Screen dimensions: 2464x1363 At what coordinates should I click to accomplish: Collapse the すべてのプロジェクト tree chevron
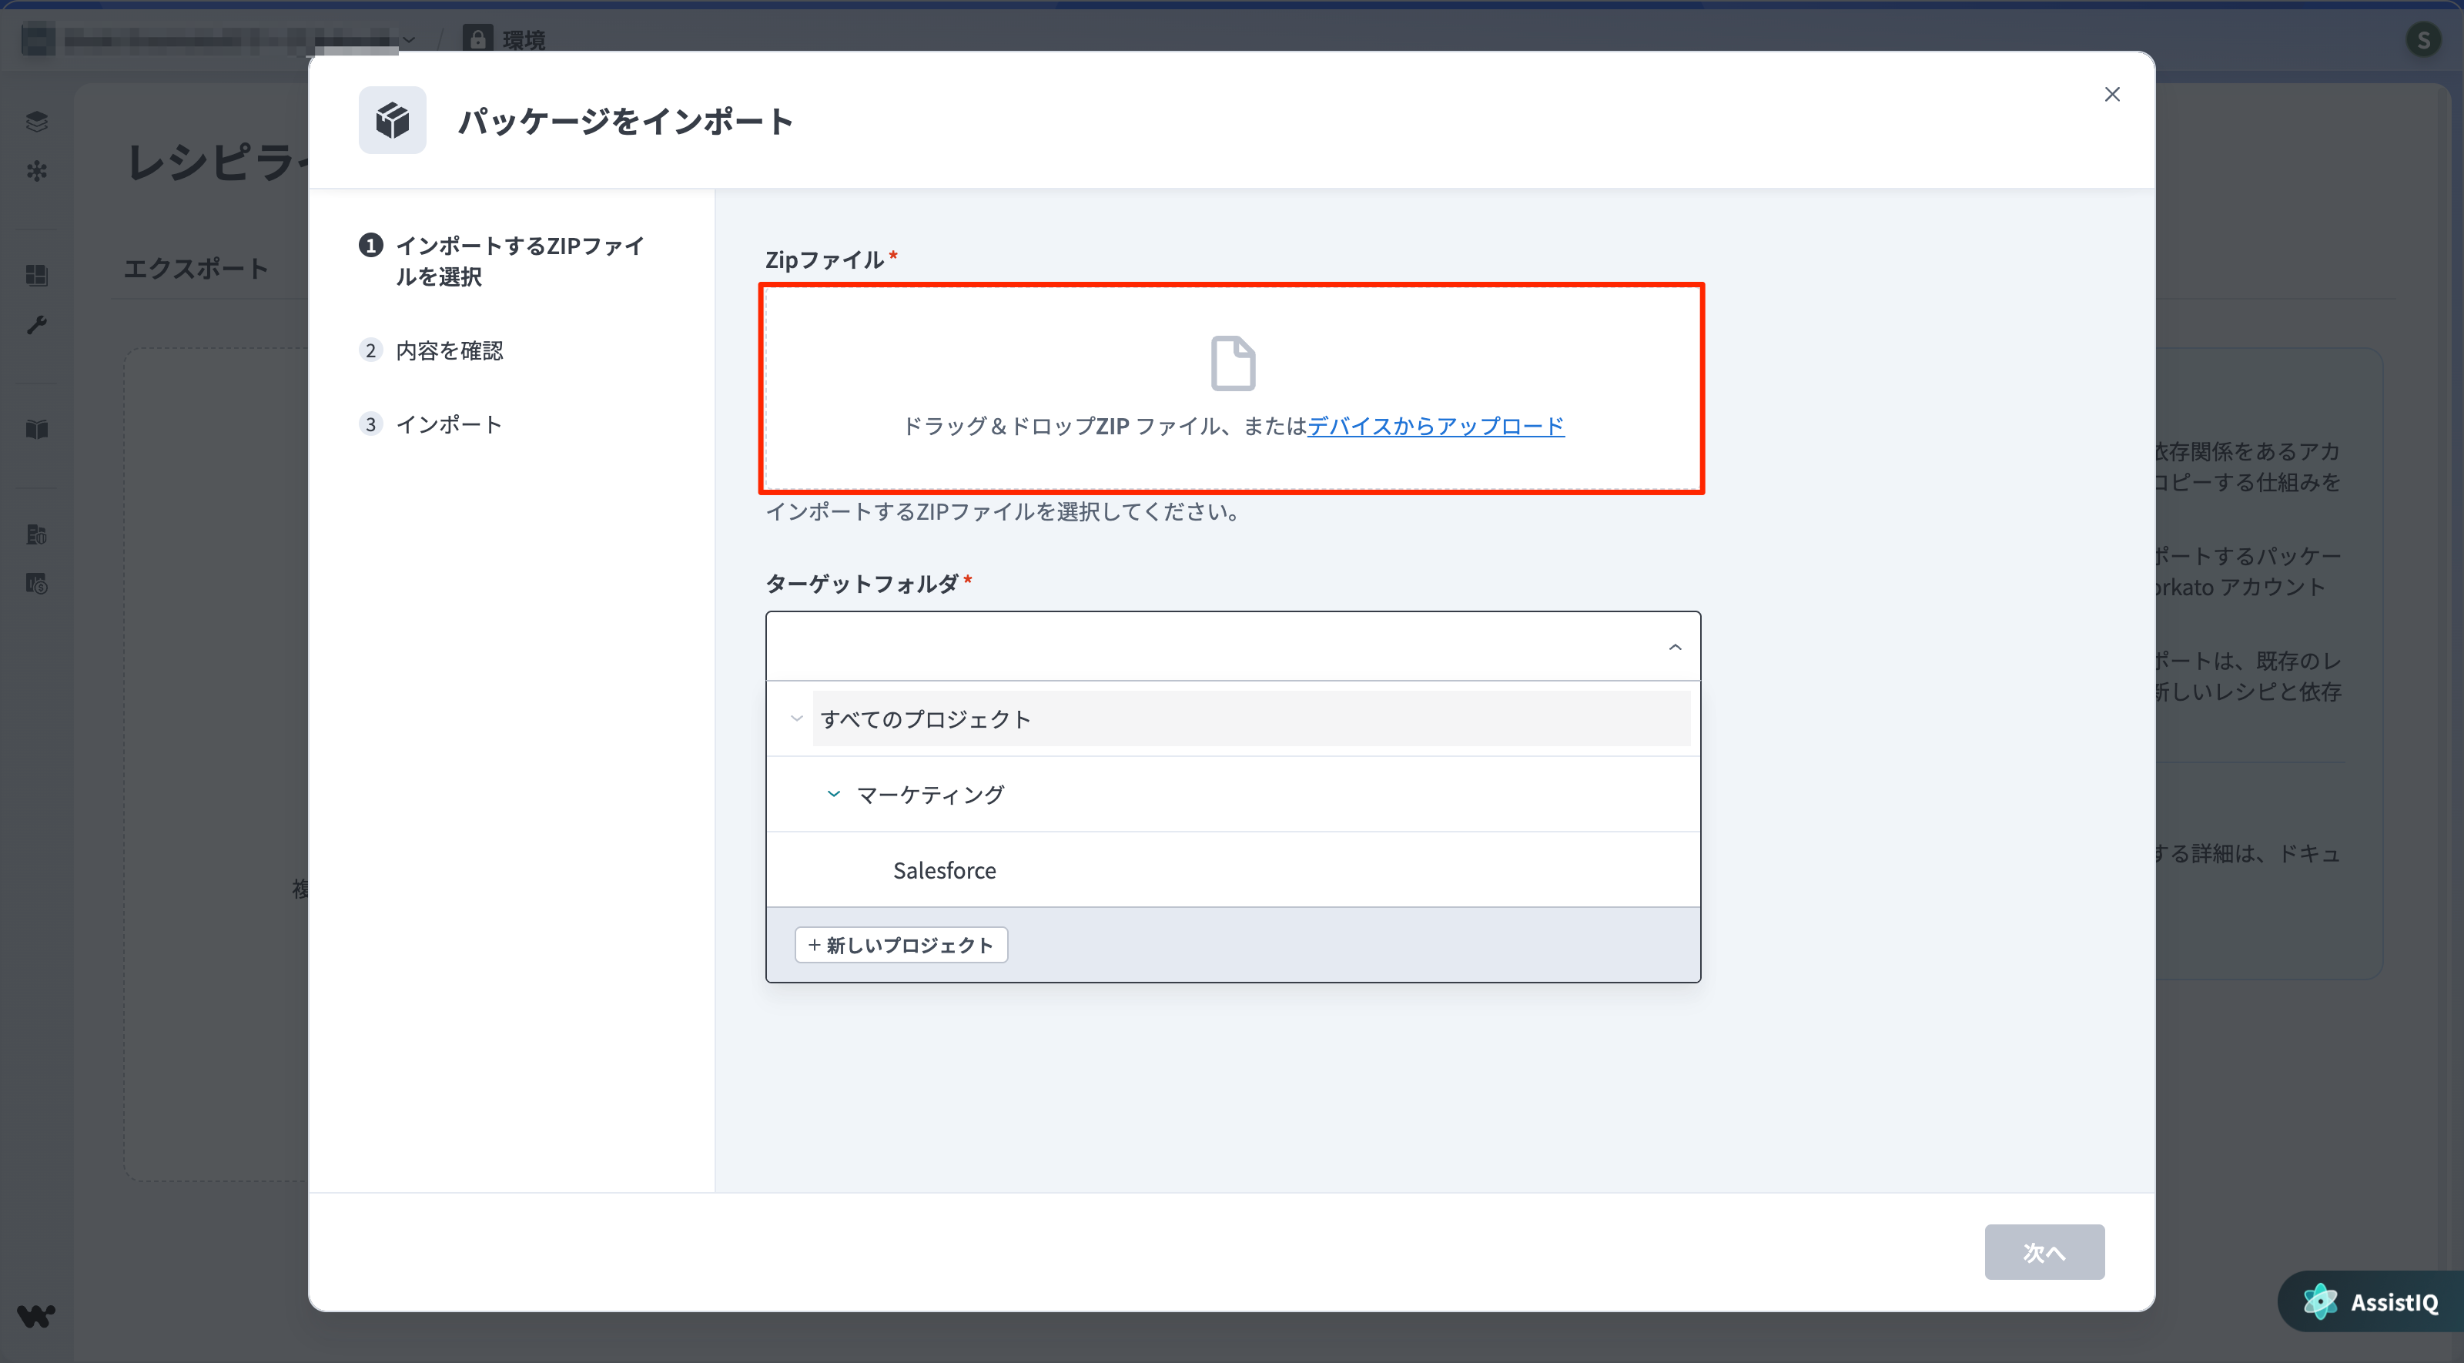pyautogui.click(x=797, y=718)
